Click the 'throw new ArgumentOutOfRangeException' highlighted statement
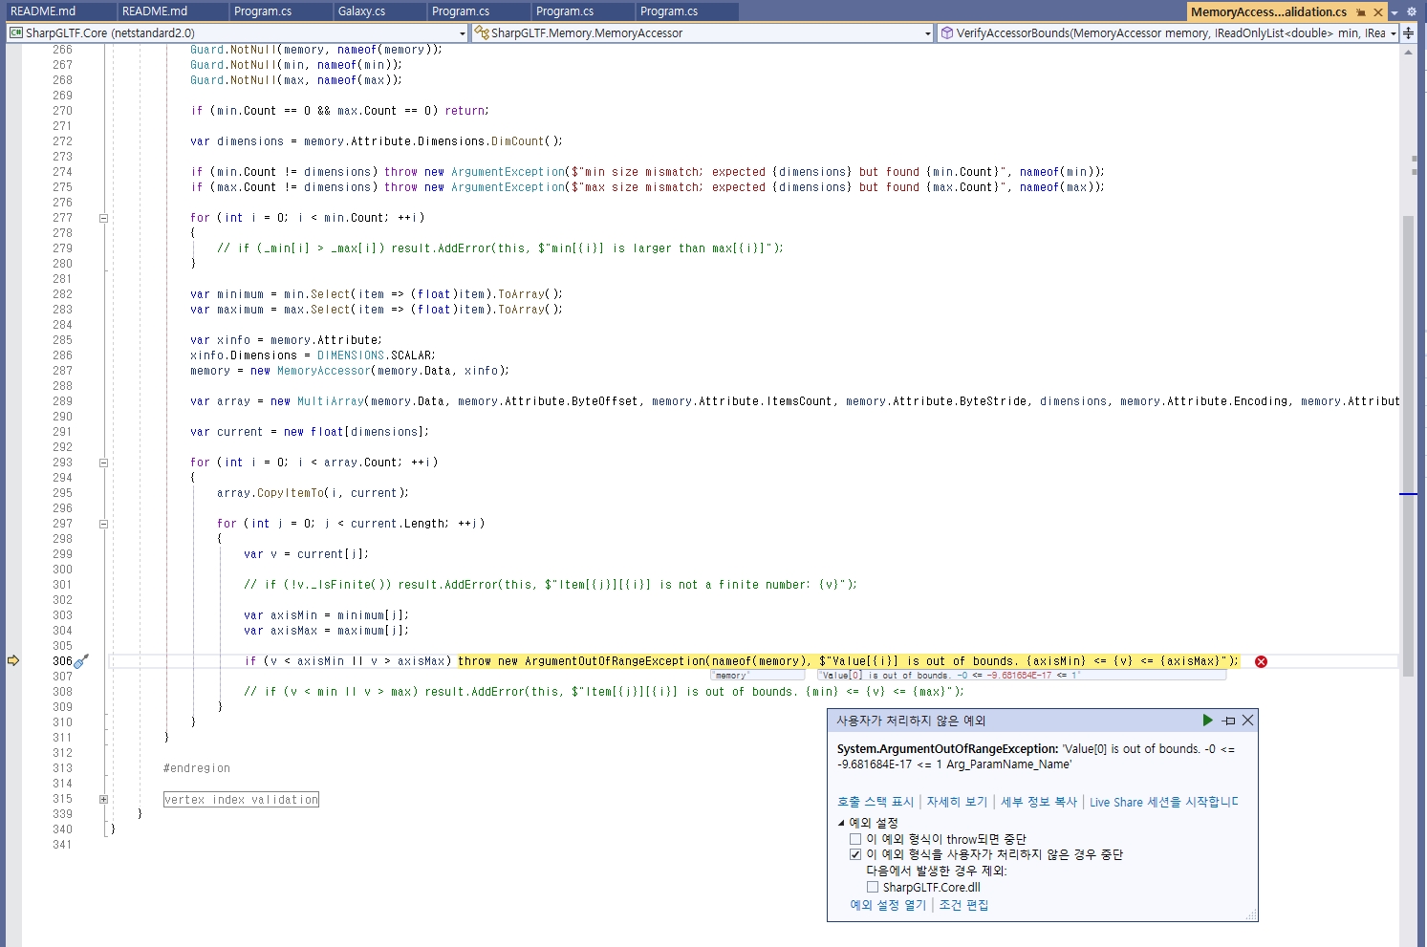Viewport: 1427px width, 947px height. tap(848, 661)
